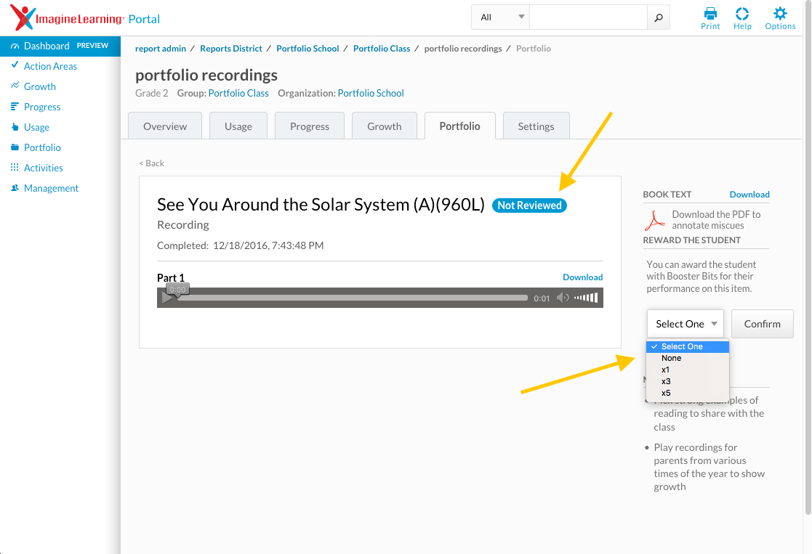The image size is (812, 554).
Task: Open the Help icon
Action: [742, 14]
